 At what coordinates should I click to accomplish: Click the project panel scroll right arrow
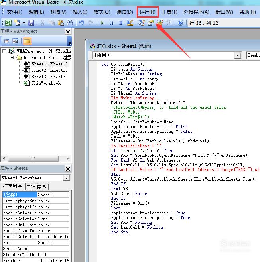(x=67, y=158)
